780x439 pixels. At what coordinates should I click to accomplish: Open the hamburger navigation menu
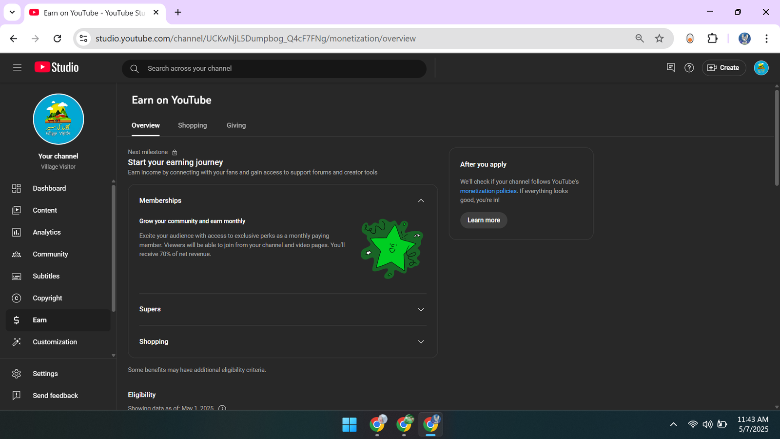(17, 68)
